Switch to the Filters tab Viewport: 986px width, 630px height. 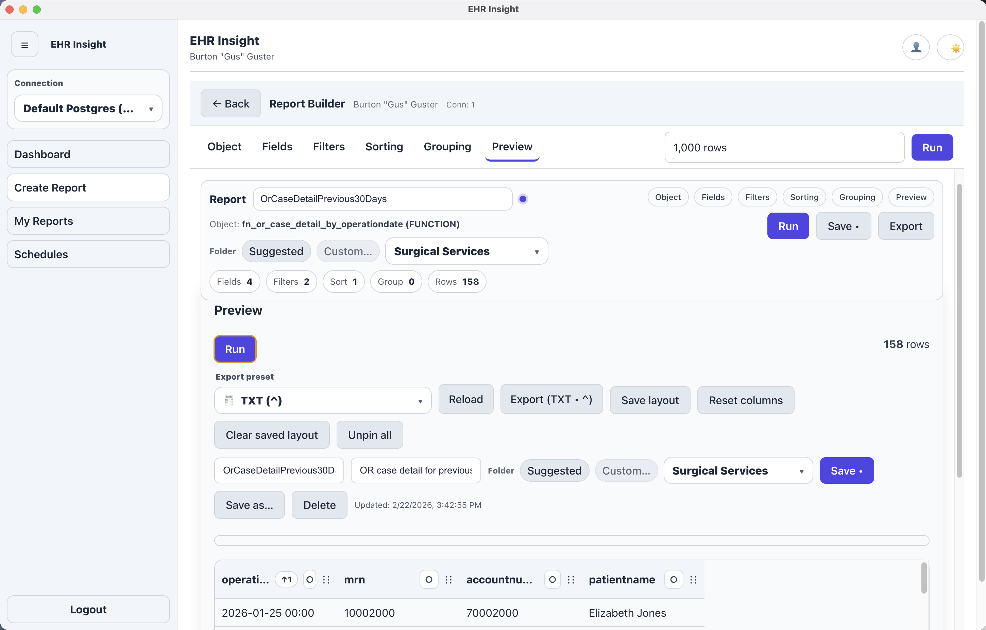point(329,147)
